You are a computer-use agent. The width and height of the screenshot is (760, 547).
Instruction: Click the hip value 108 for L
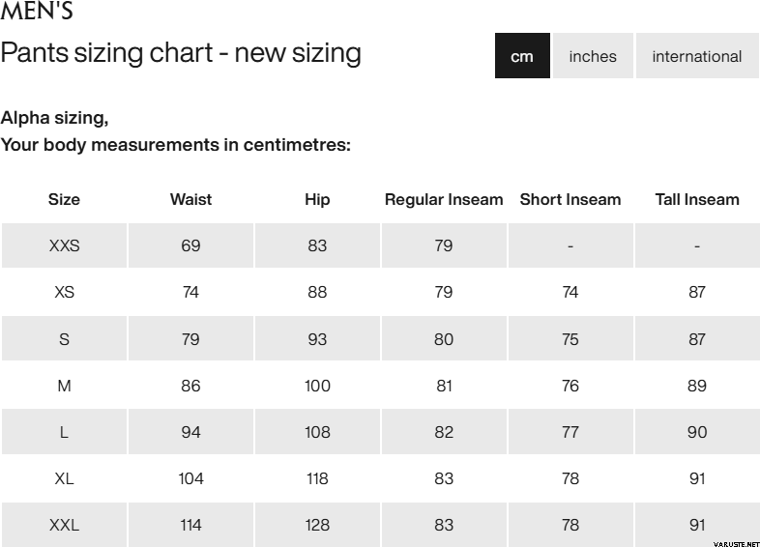pyautogui.click(x=317, y=432)
